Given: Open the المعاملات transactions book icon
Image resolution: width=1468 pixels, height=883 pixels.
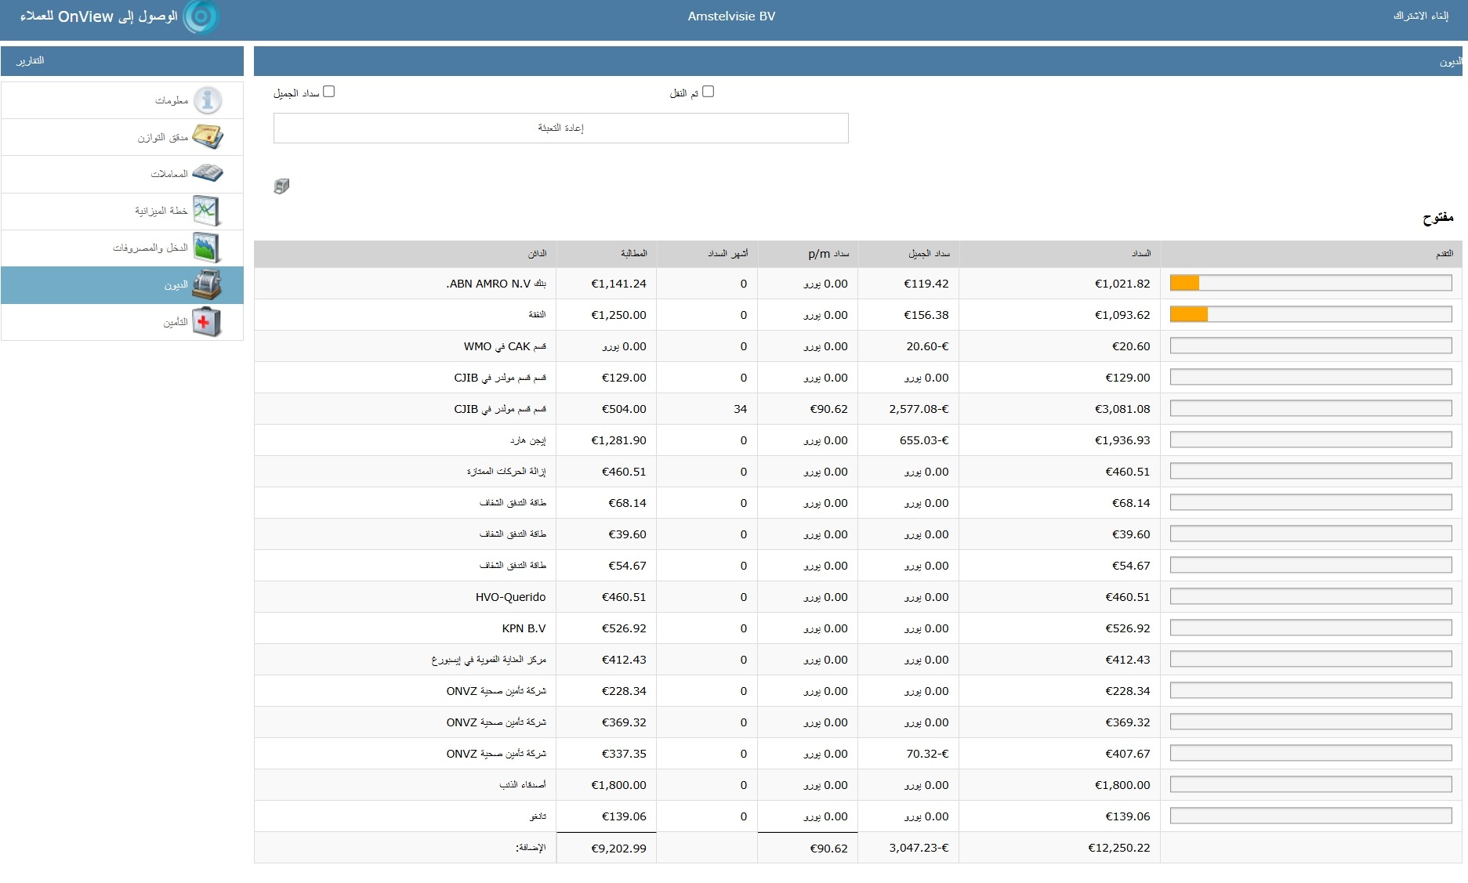Looking at the screenshot, I should point(208,173).
